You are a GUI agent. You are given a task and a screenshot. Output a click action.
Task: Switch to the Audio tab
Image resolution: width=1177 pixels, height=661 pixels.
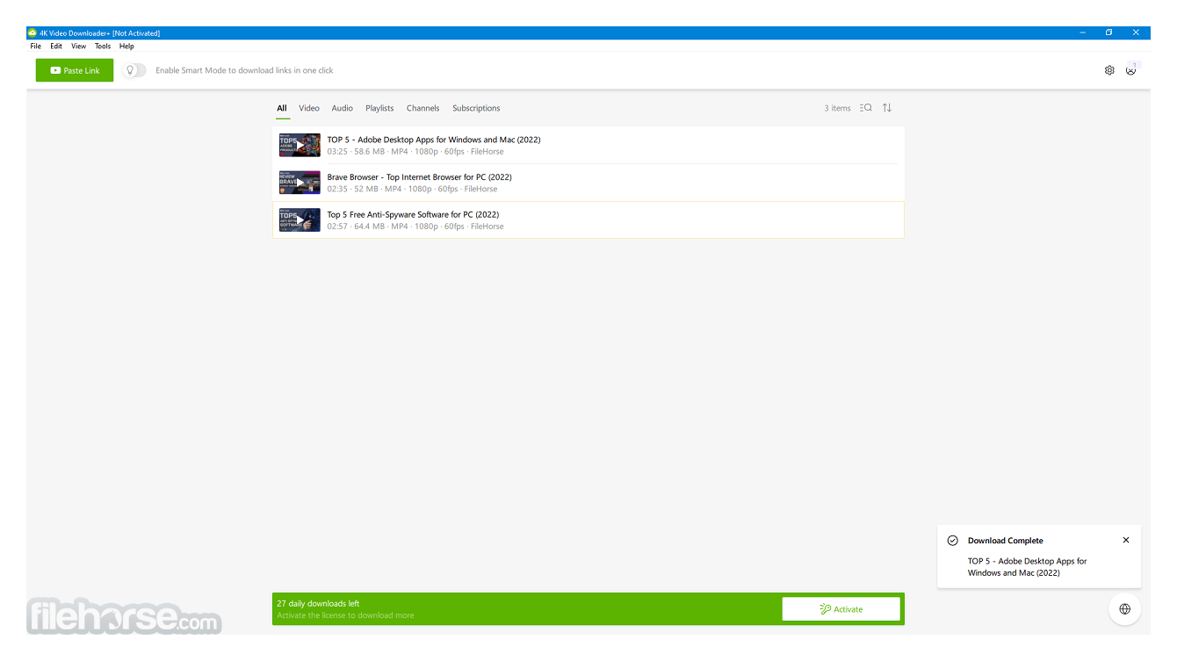[x=343, y=108]
